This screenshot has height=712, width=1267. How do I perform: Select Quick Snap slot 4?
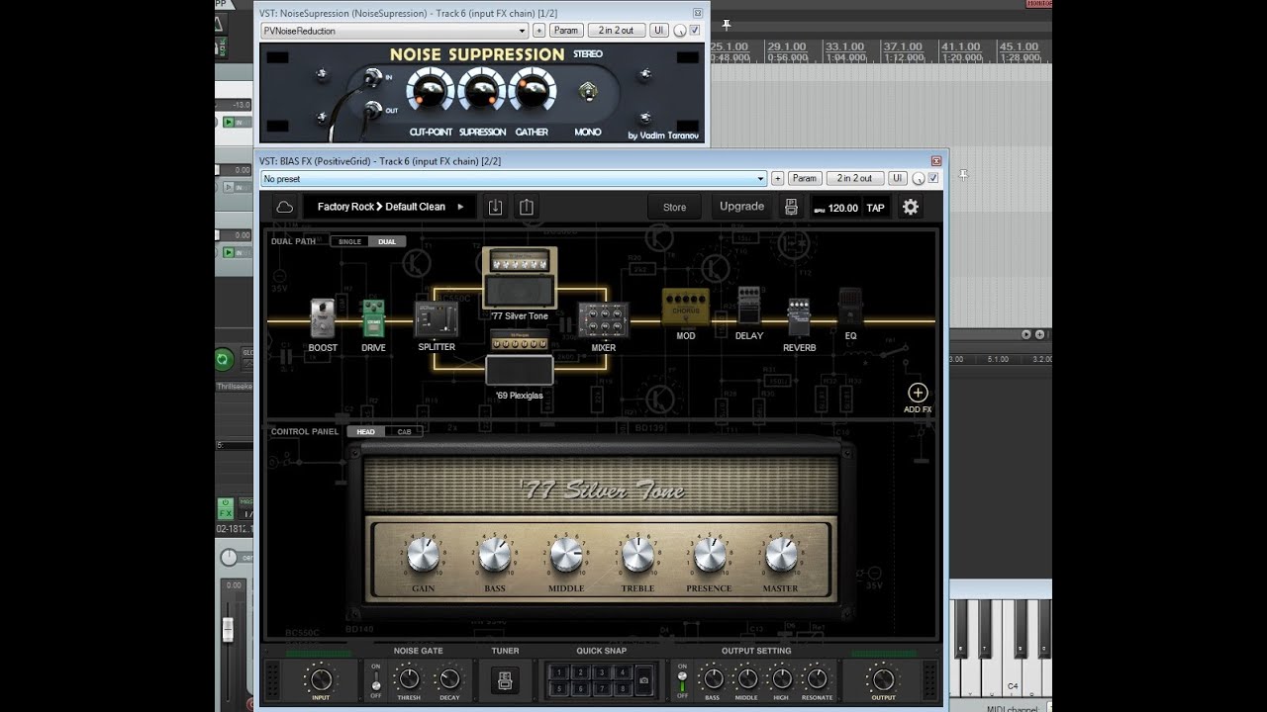click(x=622, y=671)
